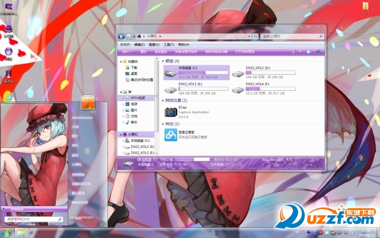Click the 音乐 library music note icon
This screenshot has width=380, height=238.
[x=128, y=122]
